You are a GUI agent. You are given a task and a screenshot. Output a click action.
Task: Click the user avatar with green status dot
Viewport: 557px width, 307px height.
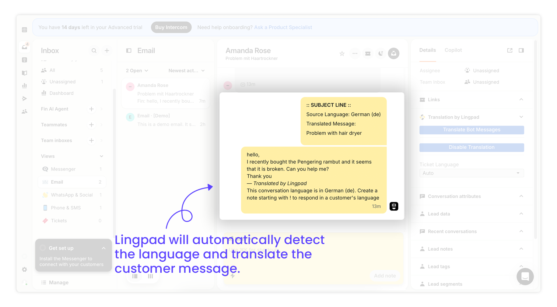24,283
